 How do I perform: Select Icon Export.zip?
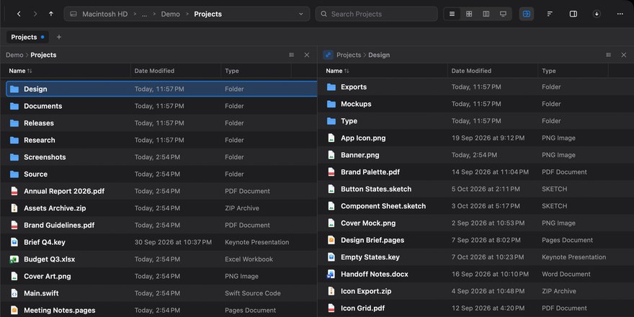[476, 291]
